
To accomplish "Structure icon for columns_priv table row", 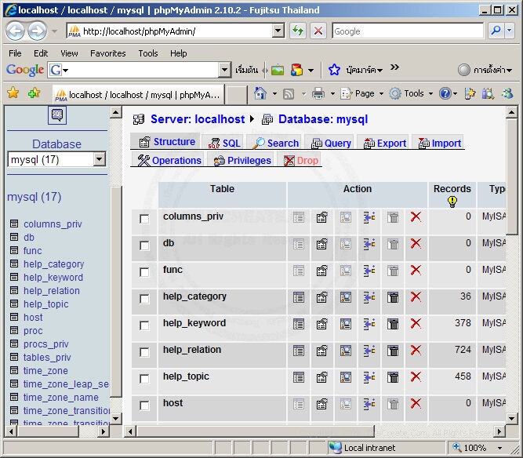I will 321,217.
